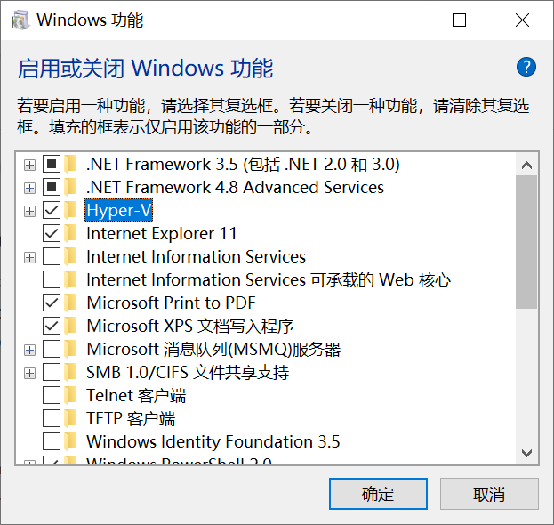Screen dimensions: 554x525
Task: Expand Microsoft 消息队列(MSMQ)服务器 node
Action: tap(29, 350)
